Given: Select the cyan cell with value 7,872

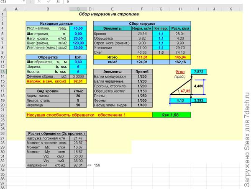Looking at the screenshot, I should coord(199,72).
